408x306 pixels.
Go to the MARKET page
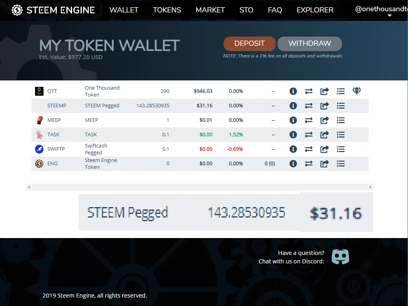[210, 10]
